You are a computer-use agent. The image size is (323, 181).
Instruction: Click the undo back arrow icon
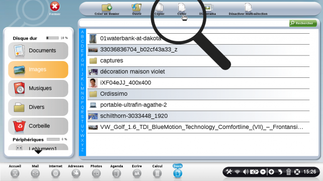coord(280,172)
